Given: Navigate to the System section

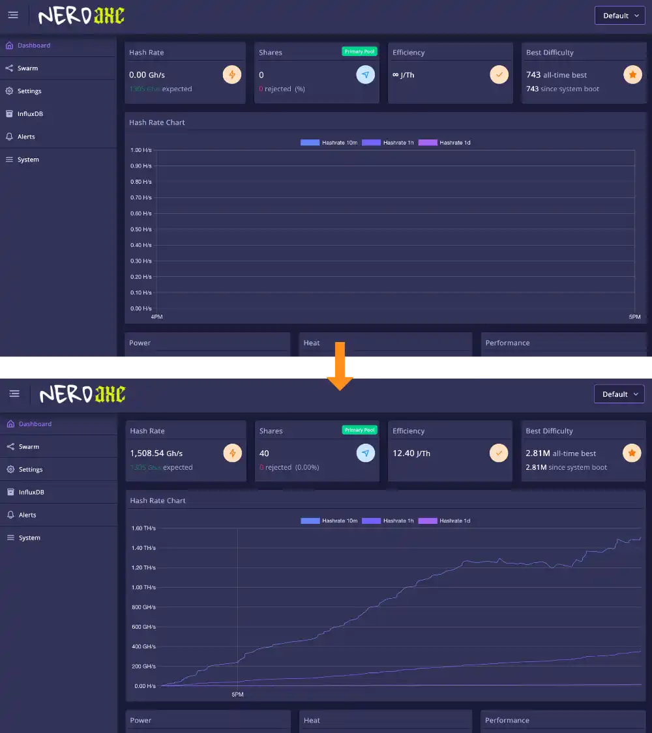Looking at the screenshot, I should coord(27,159).
